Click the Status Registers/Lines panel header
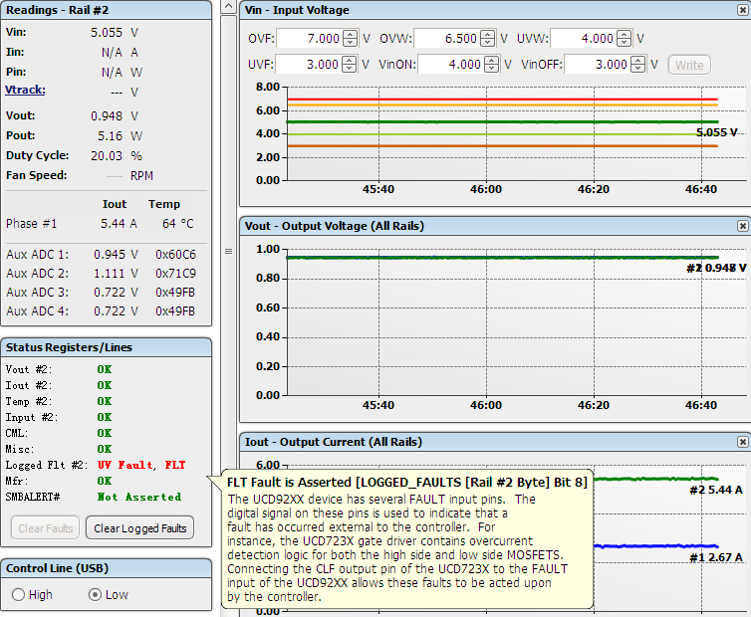751x617 pixels. [x=106, y=347]
